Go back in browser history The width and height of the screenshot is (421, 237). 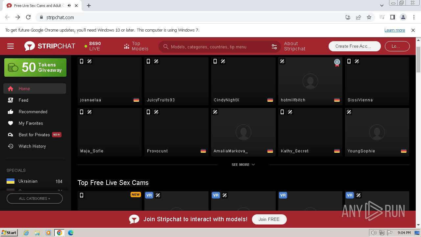click(7, 17)
